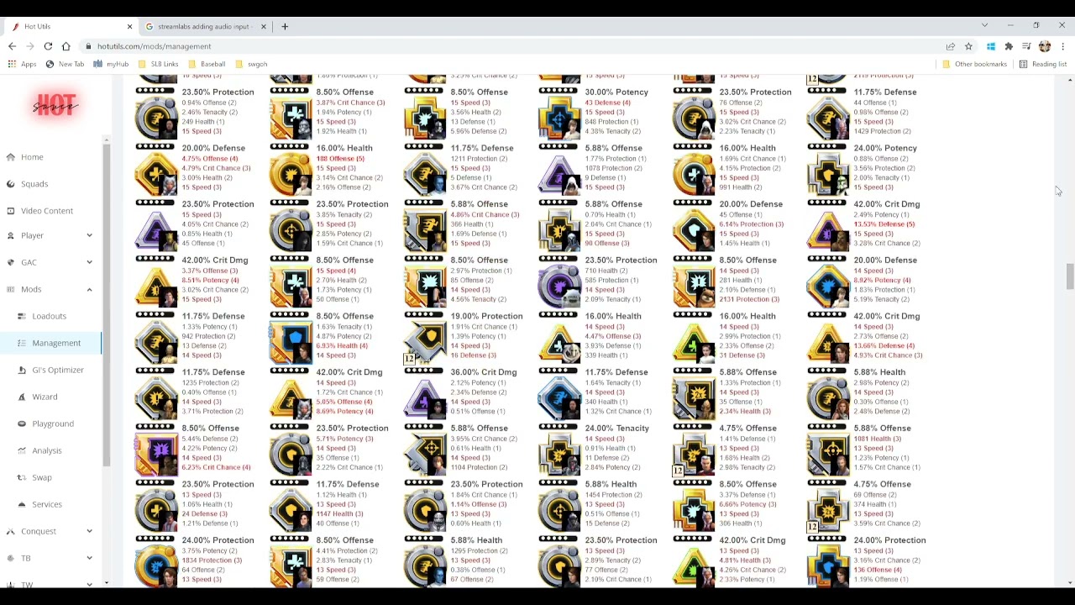Open the tab search dropdown arrow

click(984, 25)
